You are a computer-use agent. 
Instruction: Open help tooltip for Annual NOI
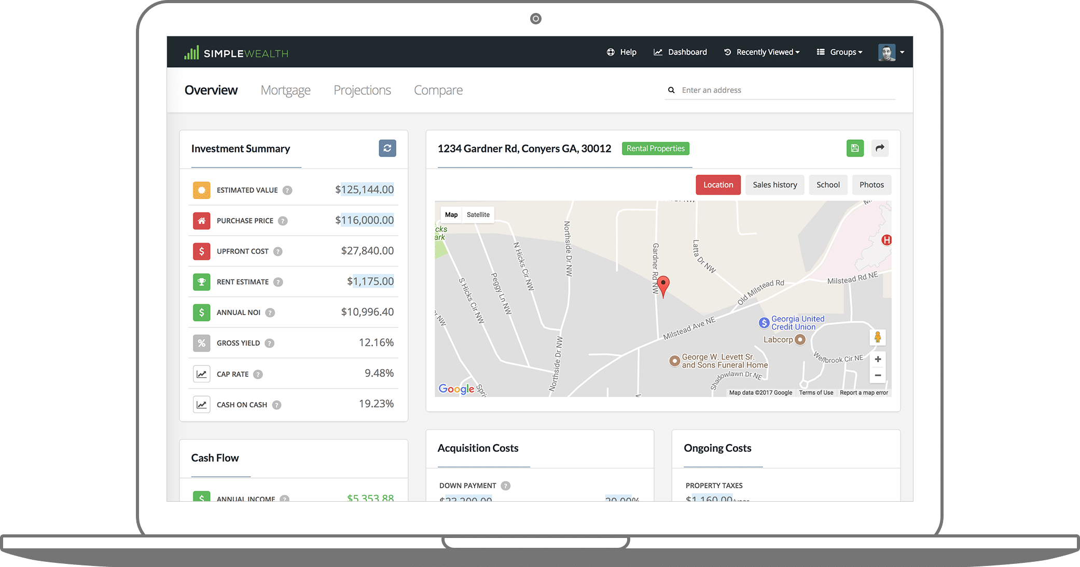pos(270,313)
